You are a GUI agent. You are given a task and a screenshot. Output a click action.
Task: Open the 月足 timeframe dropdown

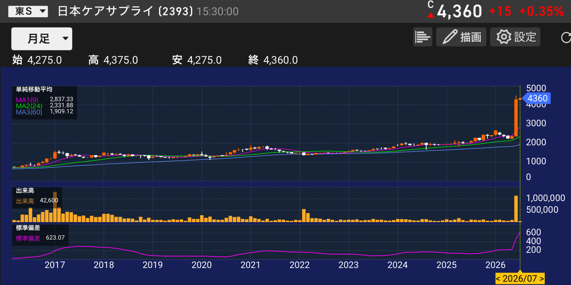[x=42, y=39]
